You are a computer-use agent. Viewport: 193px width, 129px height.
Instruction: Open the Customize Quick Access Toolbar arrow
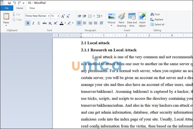click(x=24, y=3)
